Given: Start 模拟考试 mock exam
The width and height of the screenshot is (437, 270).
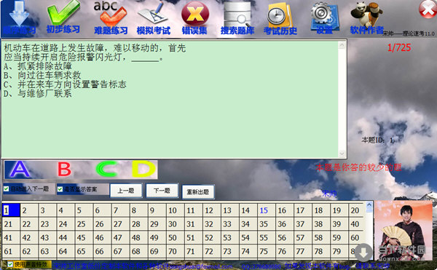Looking at the screenshot, I should pyautogui.click(x=153, y=17).
